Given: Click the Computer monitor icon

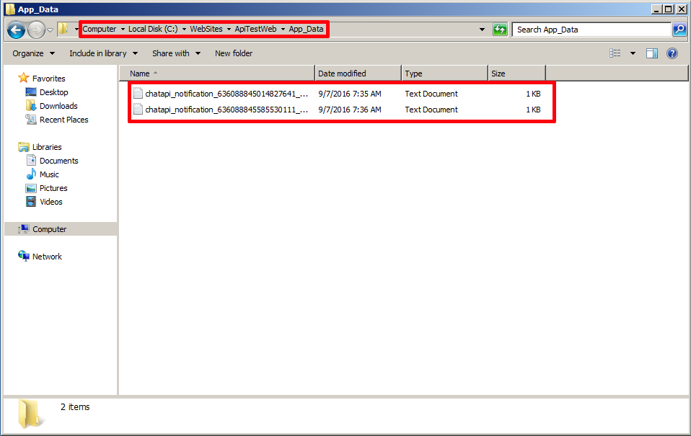Looking at the screenshot, I should 23,228.
